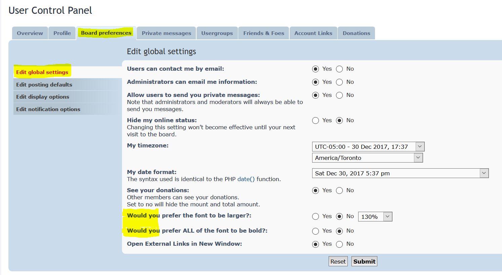Select No for users contacting by email
Viewport: 502px width, 275px height.
[x=339, y=69]
